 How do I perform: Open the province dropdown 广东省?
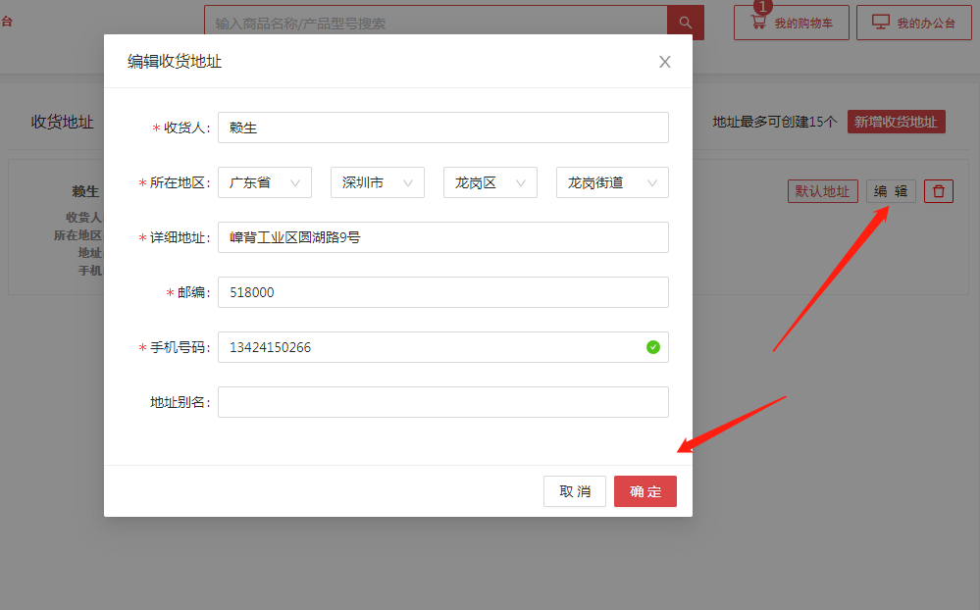(265, 182)
